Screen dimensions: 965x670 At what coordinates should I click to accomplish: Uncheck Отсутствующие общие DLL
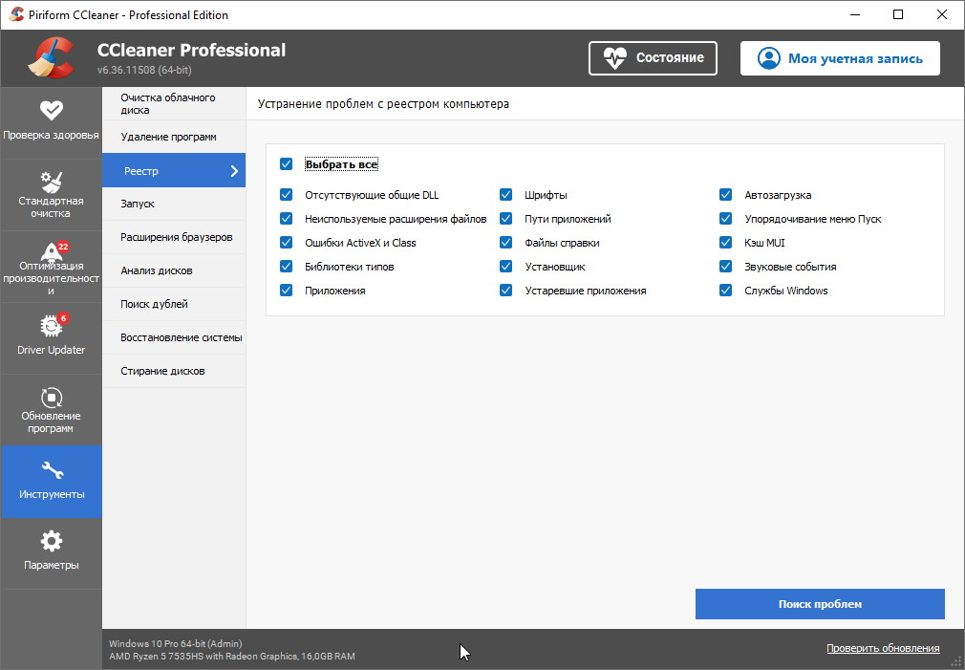[x=287, y=195]
